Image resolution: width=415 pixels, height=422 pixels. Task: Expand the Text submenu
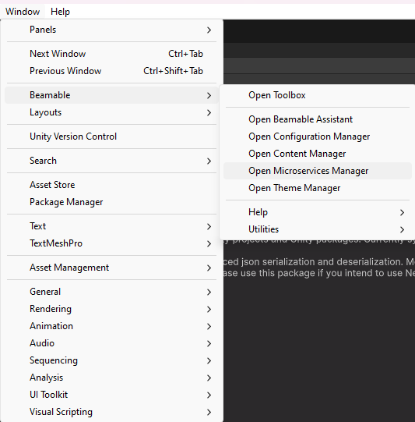[111, 226]
